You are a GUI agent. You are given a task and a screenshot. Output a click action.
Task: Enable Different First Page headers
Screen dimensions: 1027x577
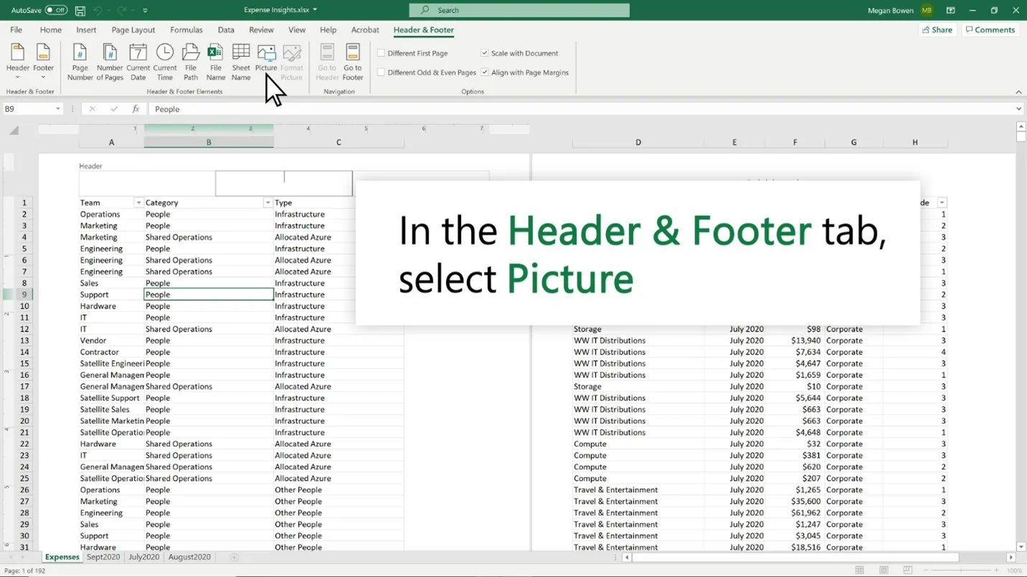[381, 52]
